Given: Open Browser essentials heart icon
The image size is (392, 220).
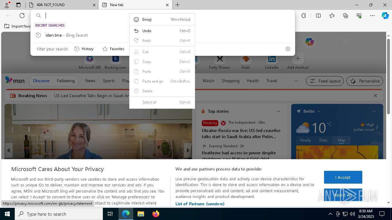Looking at the screenshot, I should [x=359, y=16].
